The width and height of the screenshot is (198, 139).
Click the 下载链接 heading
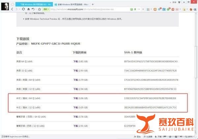coord(23,39)
